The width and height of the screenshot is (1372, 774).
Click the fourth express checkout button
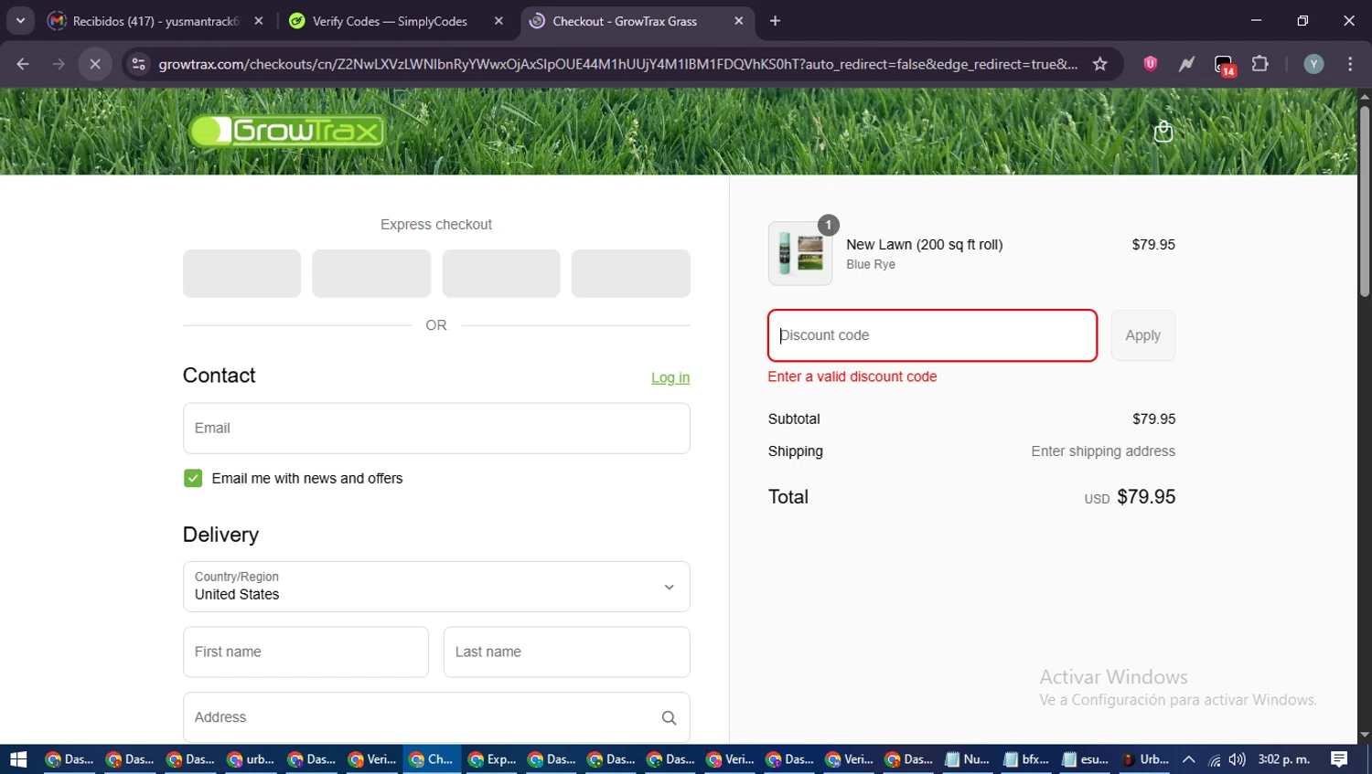[x=631, y=273]
